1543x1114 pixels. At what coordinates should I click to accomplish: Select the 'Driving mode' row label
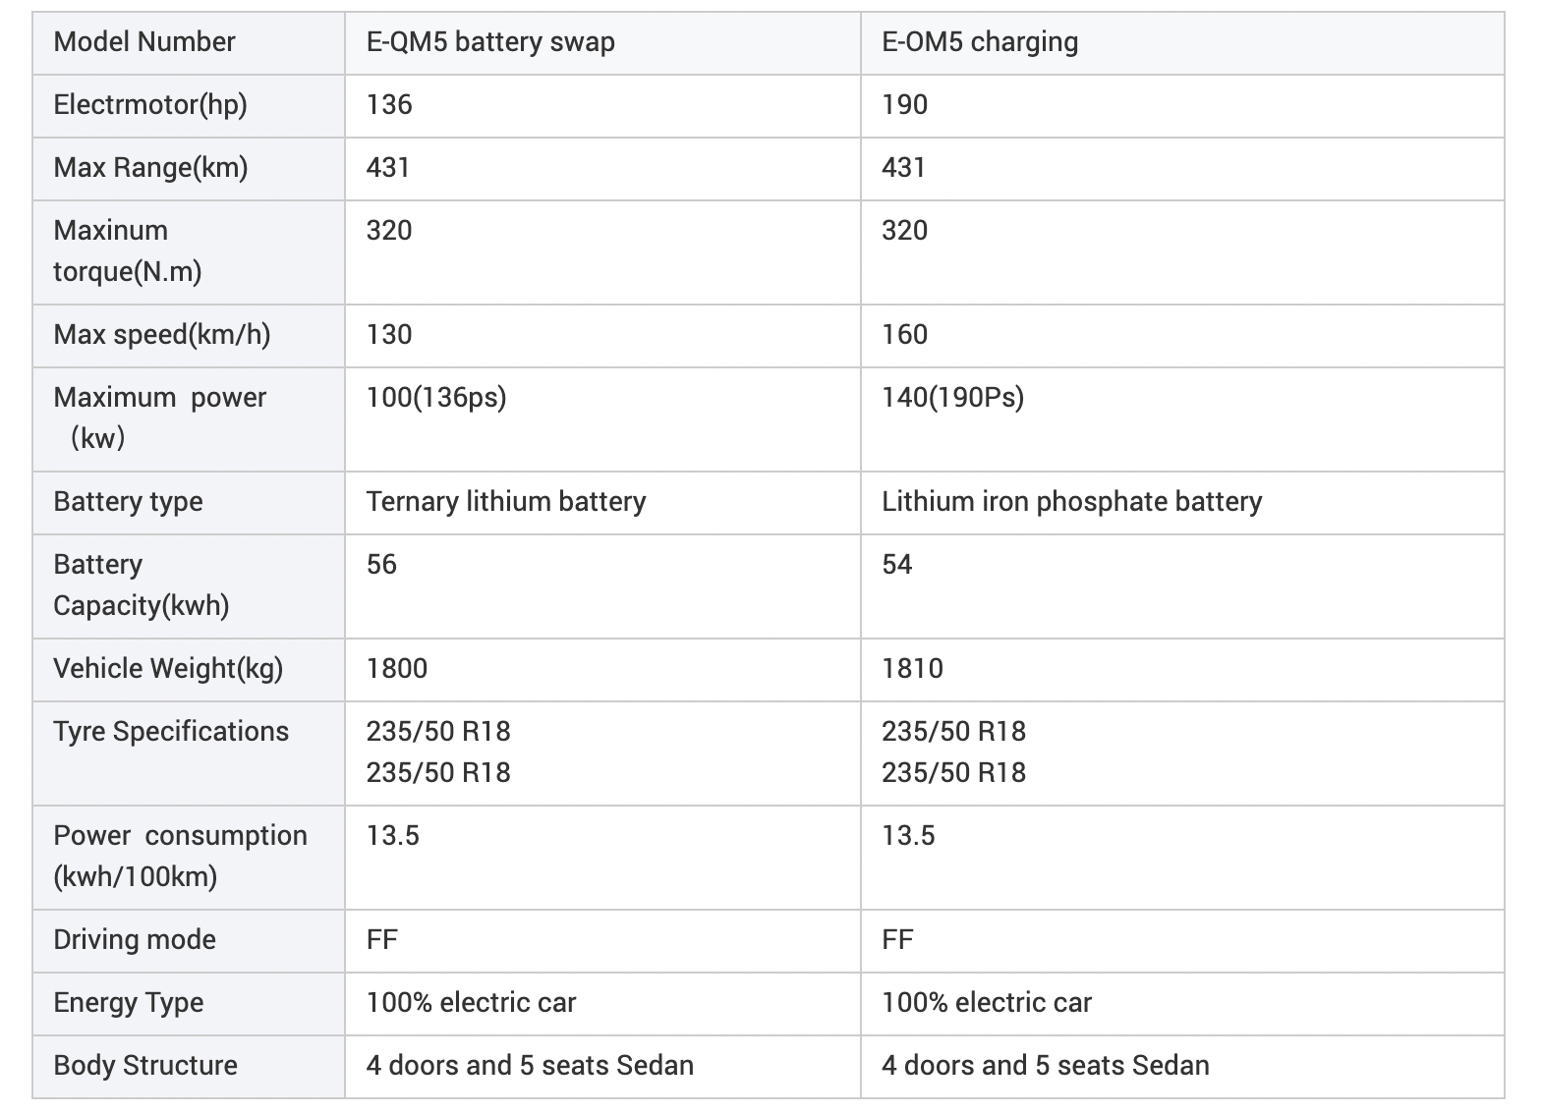tap(135, 940)
